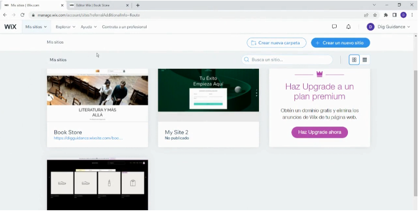Go back in browser history

click(5, 15)
